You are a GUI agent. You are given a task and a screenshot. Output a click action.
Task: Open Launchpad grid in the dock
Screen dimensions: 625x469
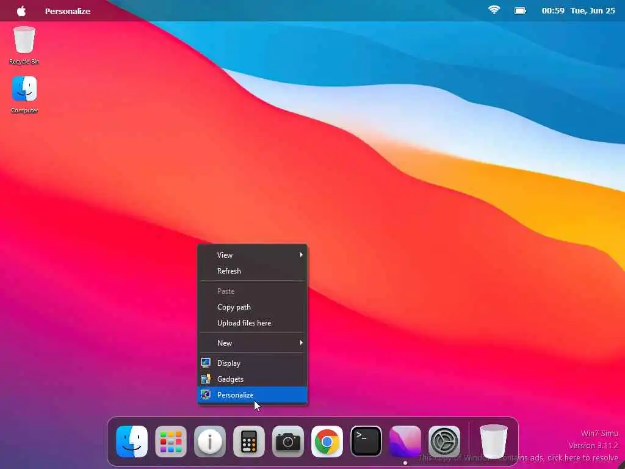click(171, 442)
